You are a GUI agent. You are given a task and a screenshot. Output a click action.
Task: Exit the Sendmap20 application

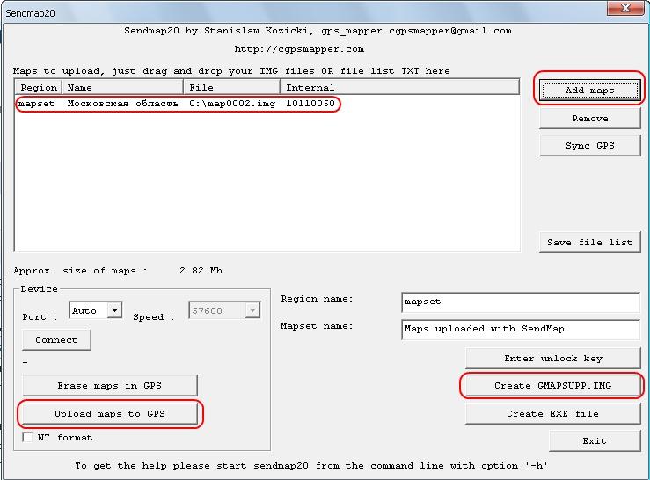click(595, 441)
